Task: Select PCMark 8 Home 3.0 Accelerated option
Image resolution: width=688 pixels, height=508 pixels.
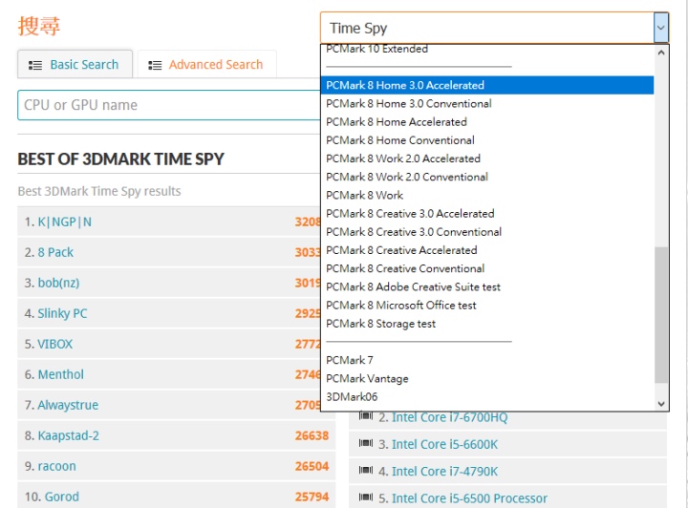Action: (x=405, y=85)
